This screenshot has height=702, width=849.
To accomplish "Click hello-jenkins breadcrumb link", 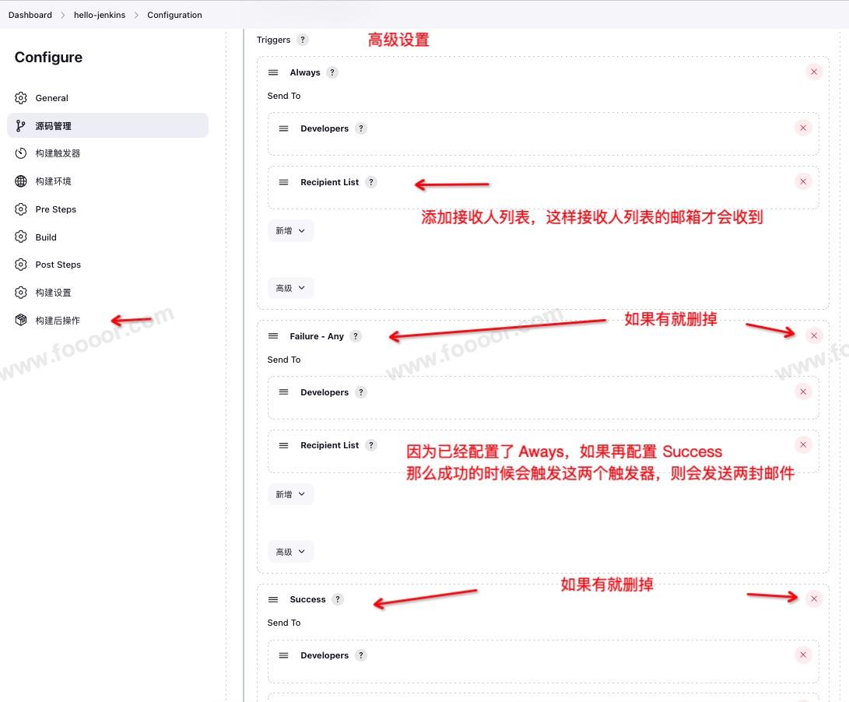I will coord(100,15).
